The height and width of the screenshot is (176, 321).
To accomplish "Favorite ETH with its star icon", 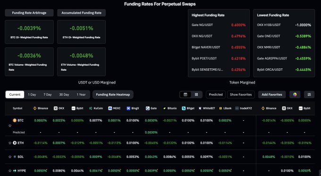I will click(10, 143).
